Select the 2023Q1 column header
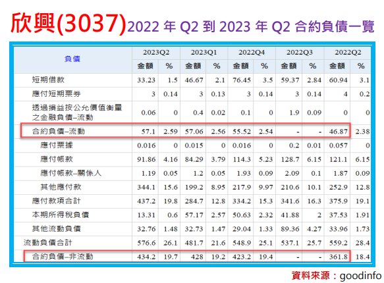 [x=204, y=53]
